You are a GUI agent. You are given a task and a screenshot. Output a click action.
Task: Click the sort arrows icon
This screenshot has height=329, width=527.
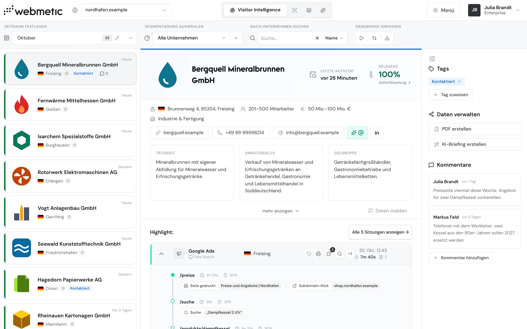click(x=374, y=38)
